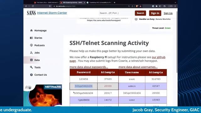Open the extensions puzzle icon
This screenshot has width=201, height=113.
[156, 6]
